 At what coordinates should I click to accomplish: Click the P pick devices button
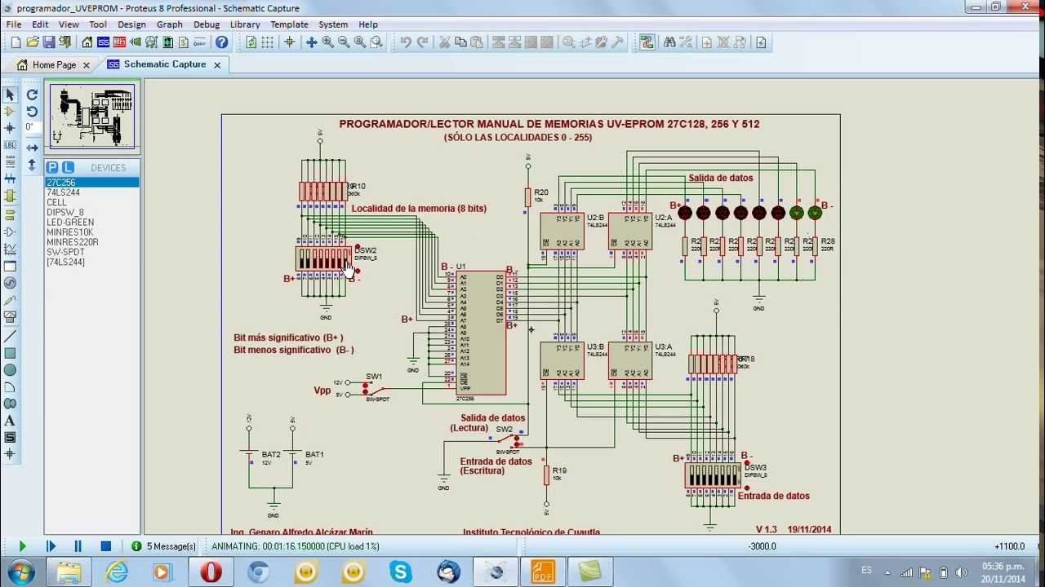point(52,167)
